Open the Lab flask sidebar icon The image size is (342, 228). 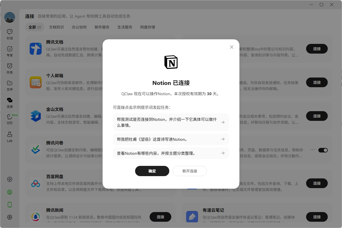pyautogui.click(x=10, y=137)
